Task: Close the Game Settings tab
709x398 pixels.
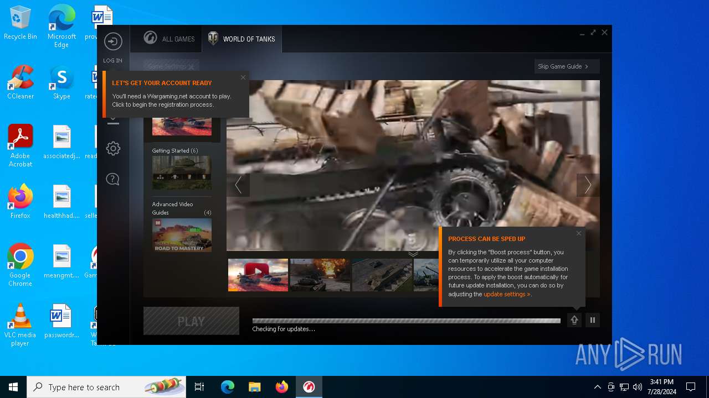Action: point(191,66)
